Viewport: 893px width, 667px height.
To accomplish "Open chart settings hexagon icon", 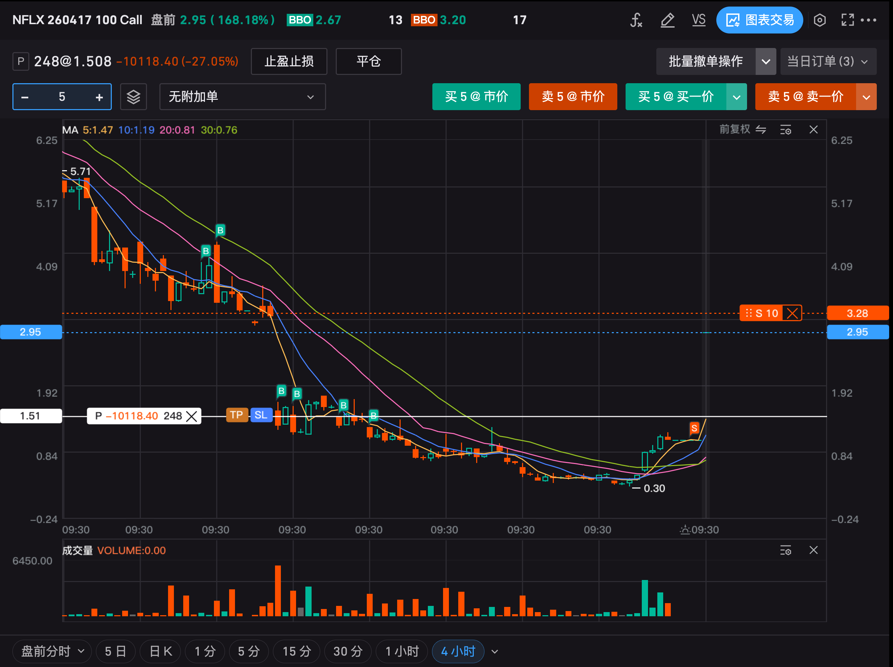I will point(820,20).
